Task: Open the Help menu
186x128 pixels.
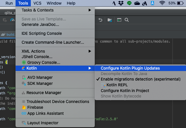Action: point(71,3)
